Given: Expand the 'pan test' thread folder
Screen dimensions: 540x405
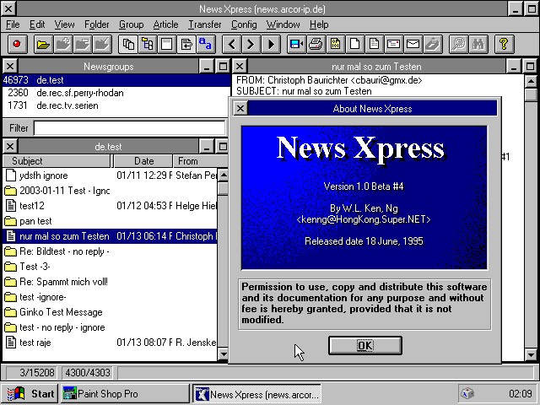Looking at the screenshot, I should click(x=11, y=221).
